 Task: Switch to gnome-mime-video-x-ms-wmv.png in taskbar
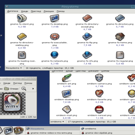point(53,133)
